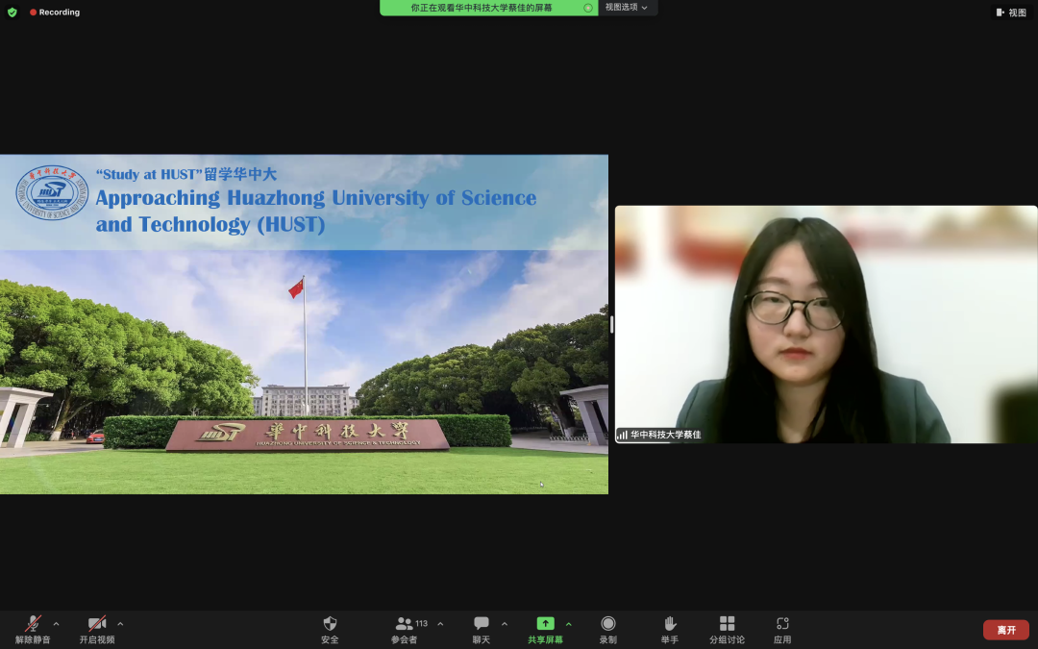Turn on camera with 开启视频
1038x649 pixels.
(x=97, y=629)
